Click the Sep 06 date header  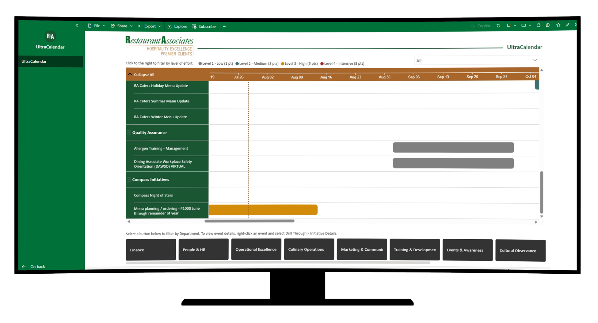pyautogui.click(x=414, y=77)
